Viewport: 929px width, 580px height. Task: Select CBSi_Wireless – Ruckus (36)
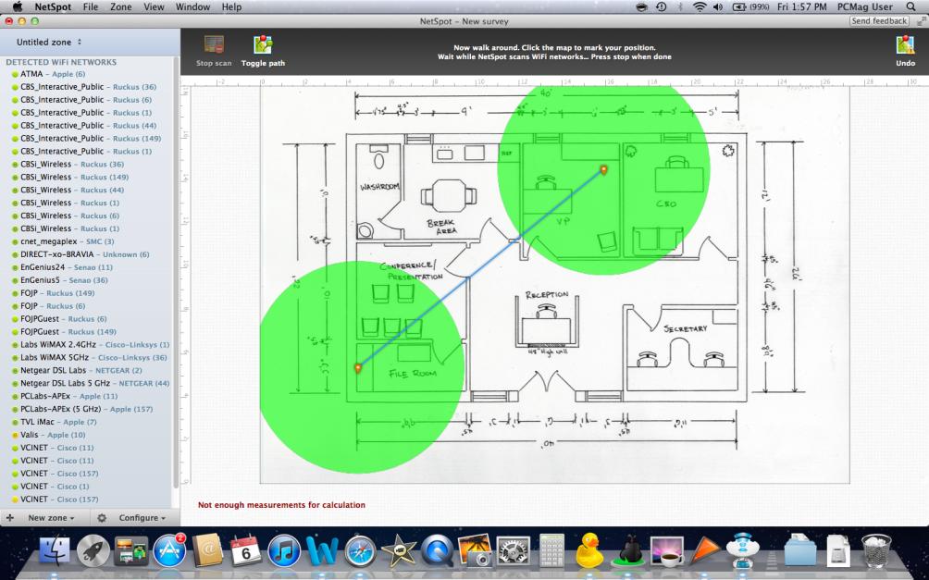(x=72, y=164)
